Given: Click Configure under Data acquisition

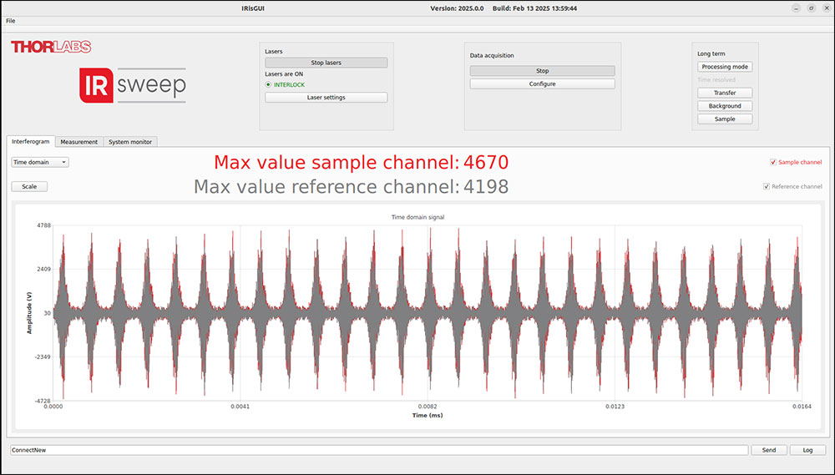Looking at the screenshot, I should tap(542, 84).
